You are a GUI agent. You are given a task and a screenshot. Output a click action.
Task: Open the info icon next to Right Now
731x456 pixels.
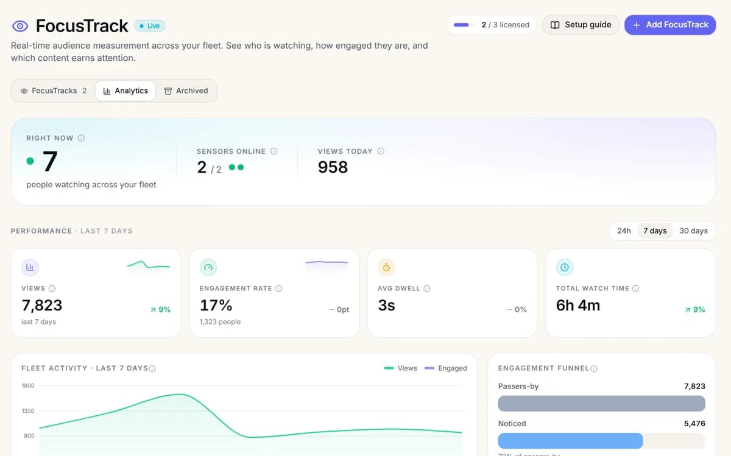81,138
